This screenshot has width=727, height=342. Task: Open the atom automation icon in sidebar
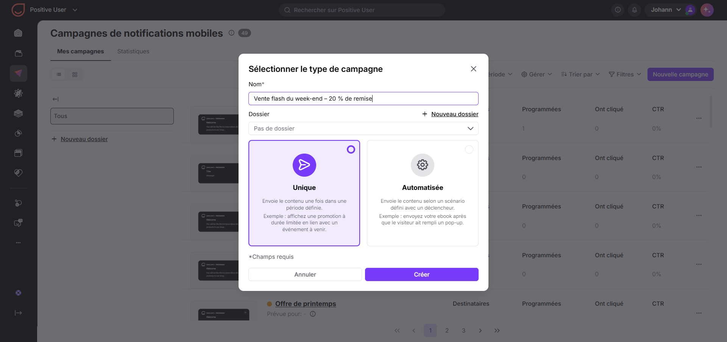[18, 93]
